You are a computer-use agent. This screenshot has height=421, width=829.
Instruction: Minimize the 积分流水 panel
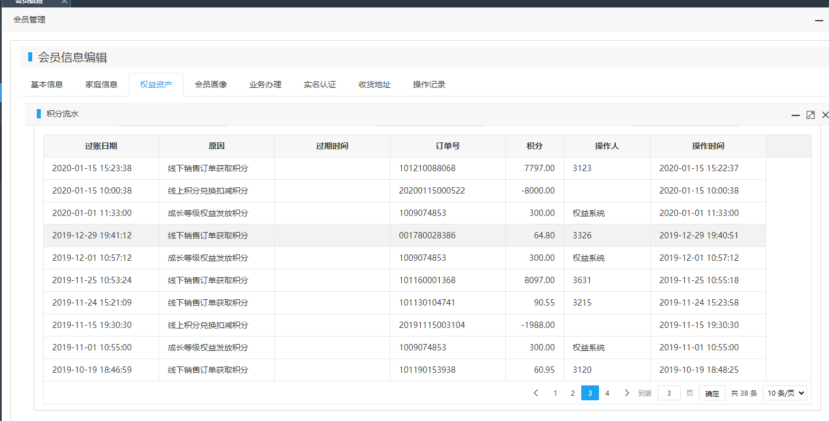[795, 115]
